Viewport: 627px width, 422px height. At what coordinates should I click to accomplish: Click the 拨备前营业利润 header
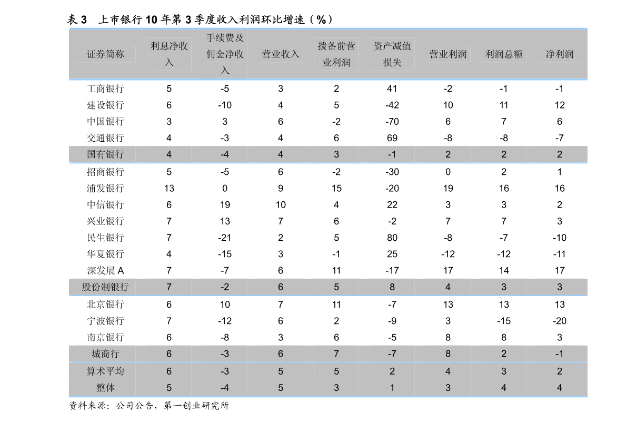tap(336, 54)
